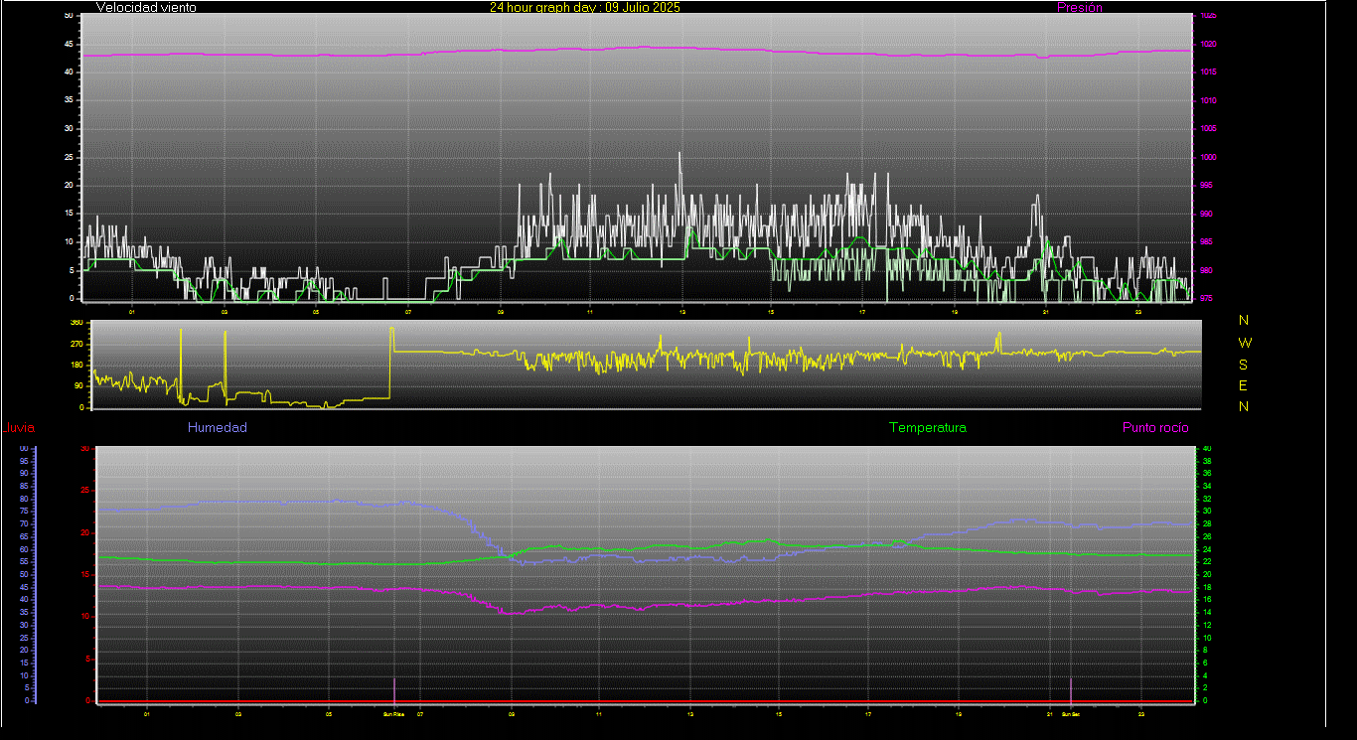The width and height of the screenshot is (1357, 740).
Task: Click red rain axis value 15
Action: point(84,575)
